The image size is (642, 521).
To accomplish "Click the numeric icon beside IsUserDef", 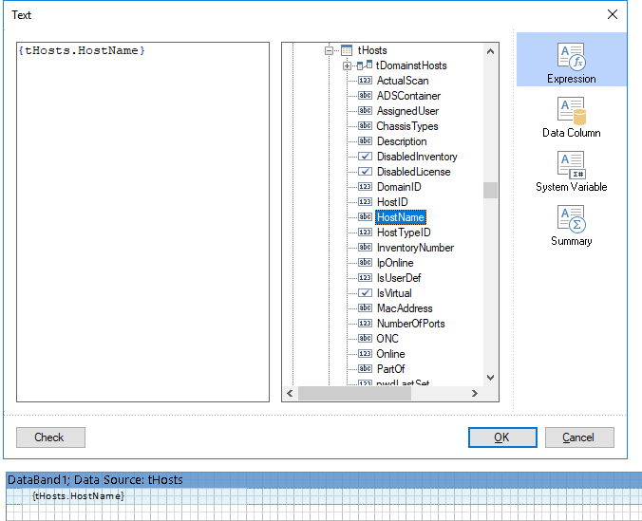I will [365, 277].
